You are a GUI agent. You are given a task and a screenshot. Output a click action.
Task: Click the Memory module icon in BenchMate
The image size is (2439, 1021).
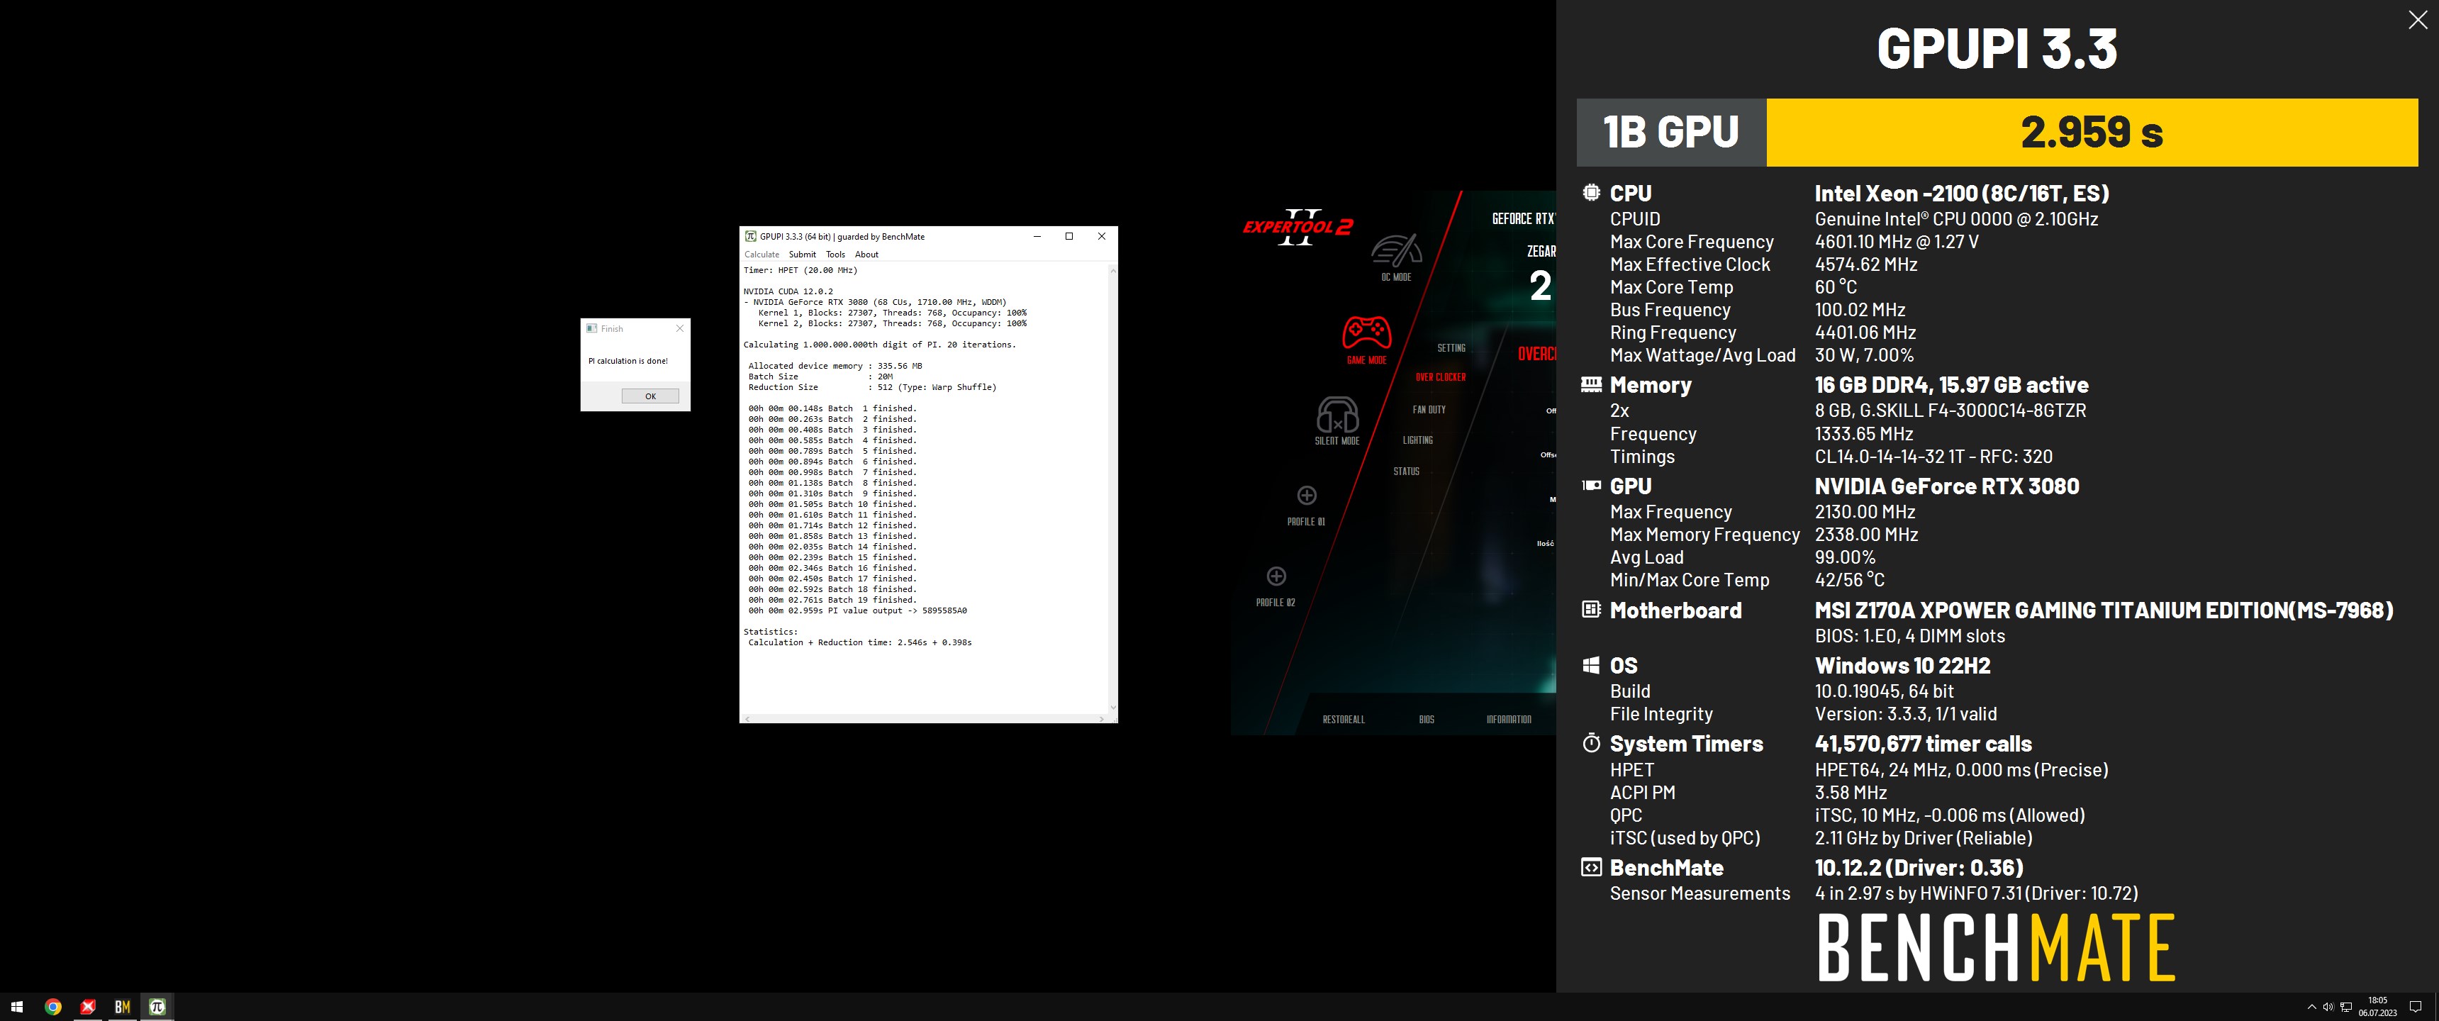1590,384
